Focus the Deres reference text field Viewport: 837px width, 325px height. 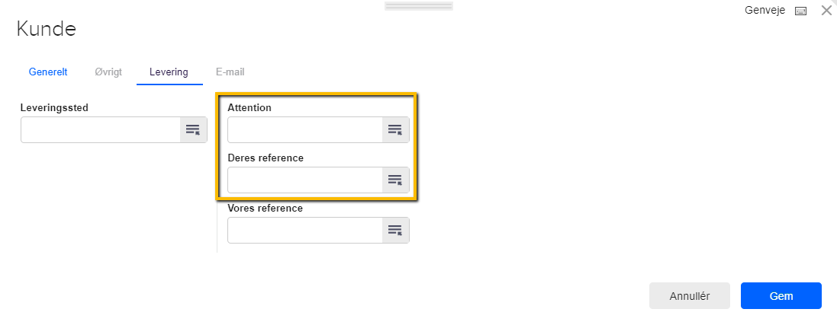click(x=305, y=180)
